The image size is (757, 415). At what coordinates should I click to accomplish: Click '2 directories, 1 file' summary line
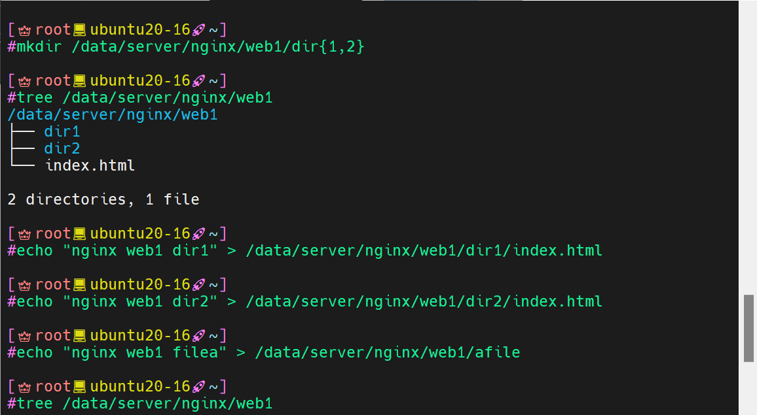coord(103,199)
